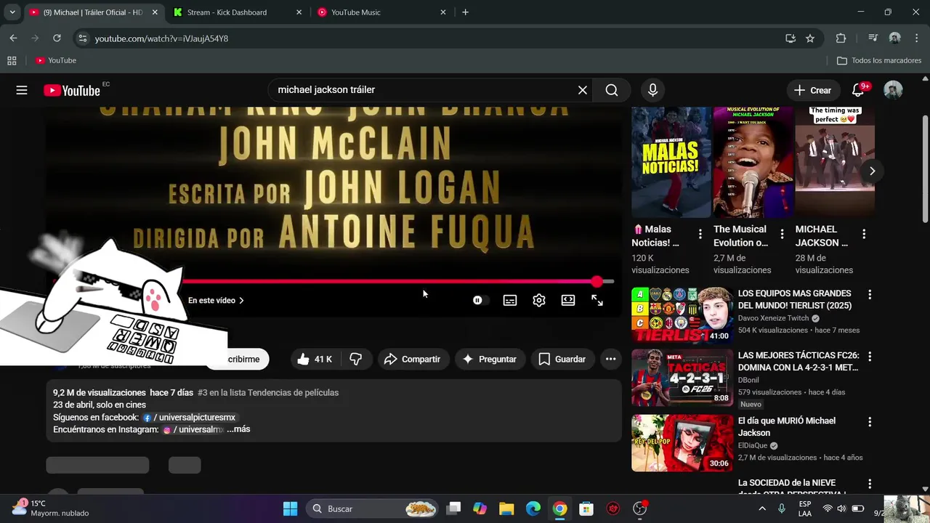Go back to previous page
Image resolution: width=930 pixels, height=523 pixels.
tap(13, 38)
